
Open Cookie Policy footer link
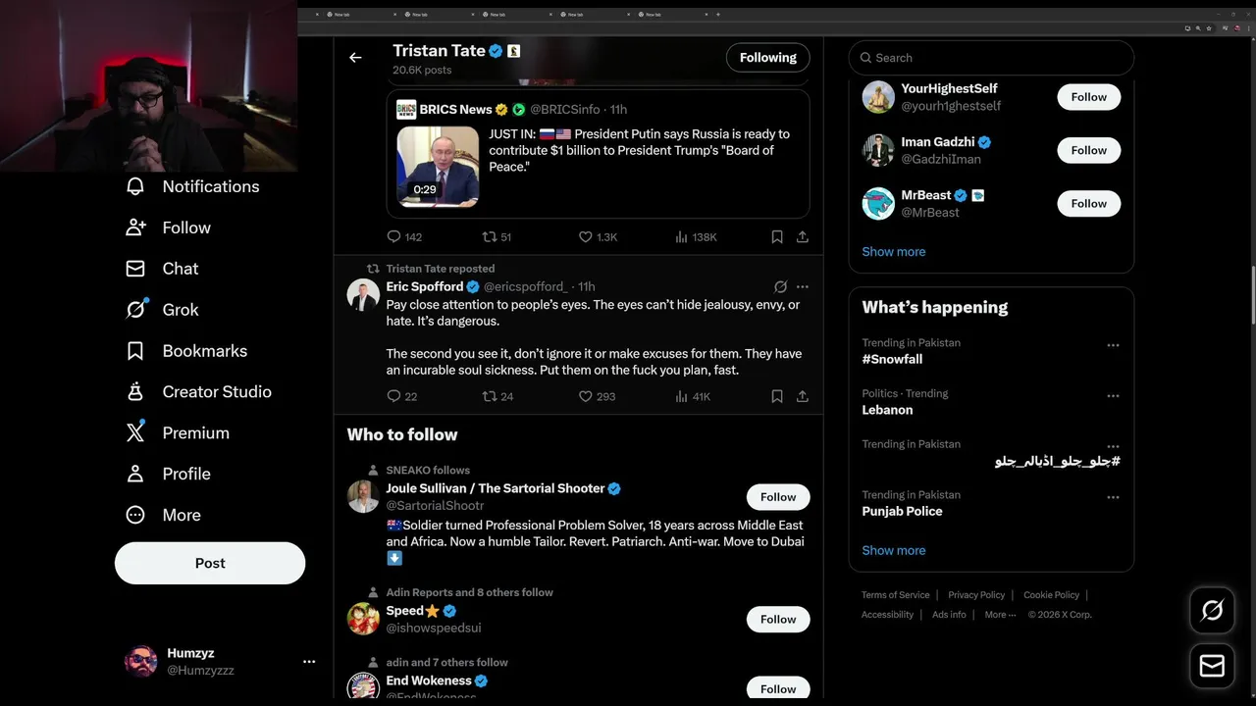coord(1051,595)
